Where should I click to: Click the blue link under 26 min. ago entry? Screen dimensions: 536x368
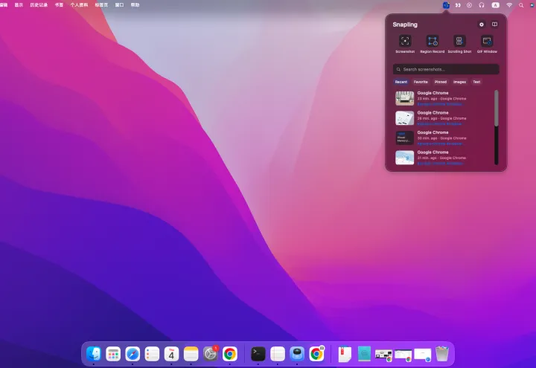point(440,124)
